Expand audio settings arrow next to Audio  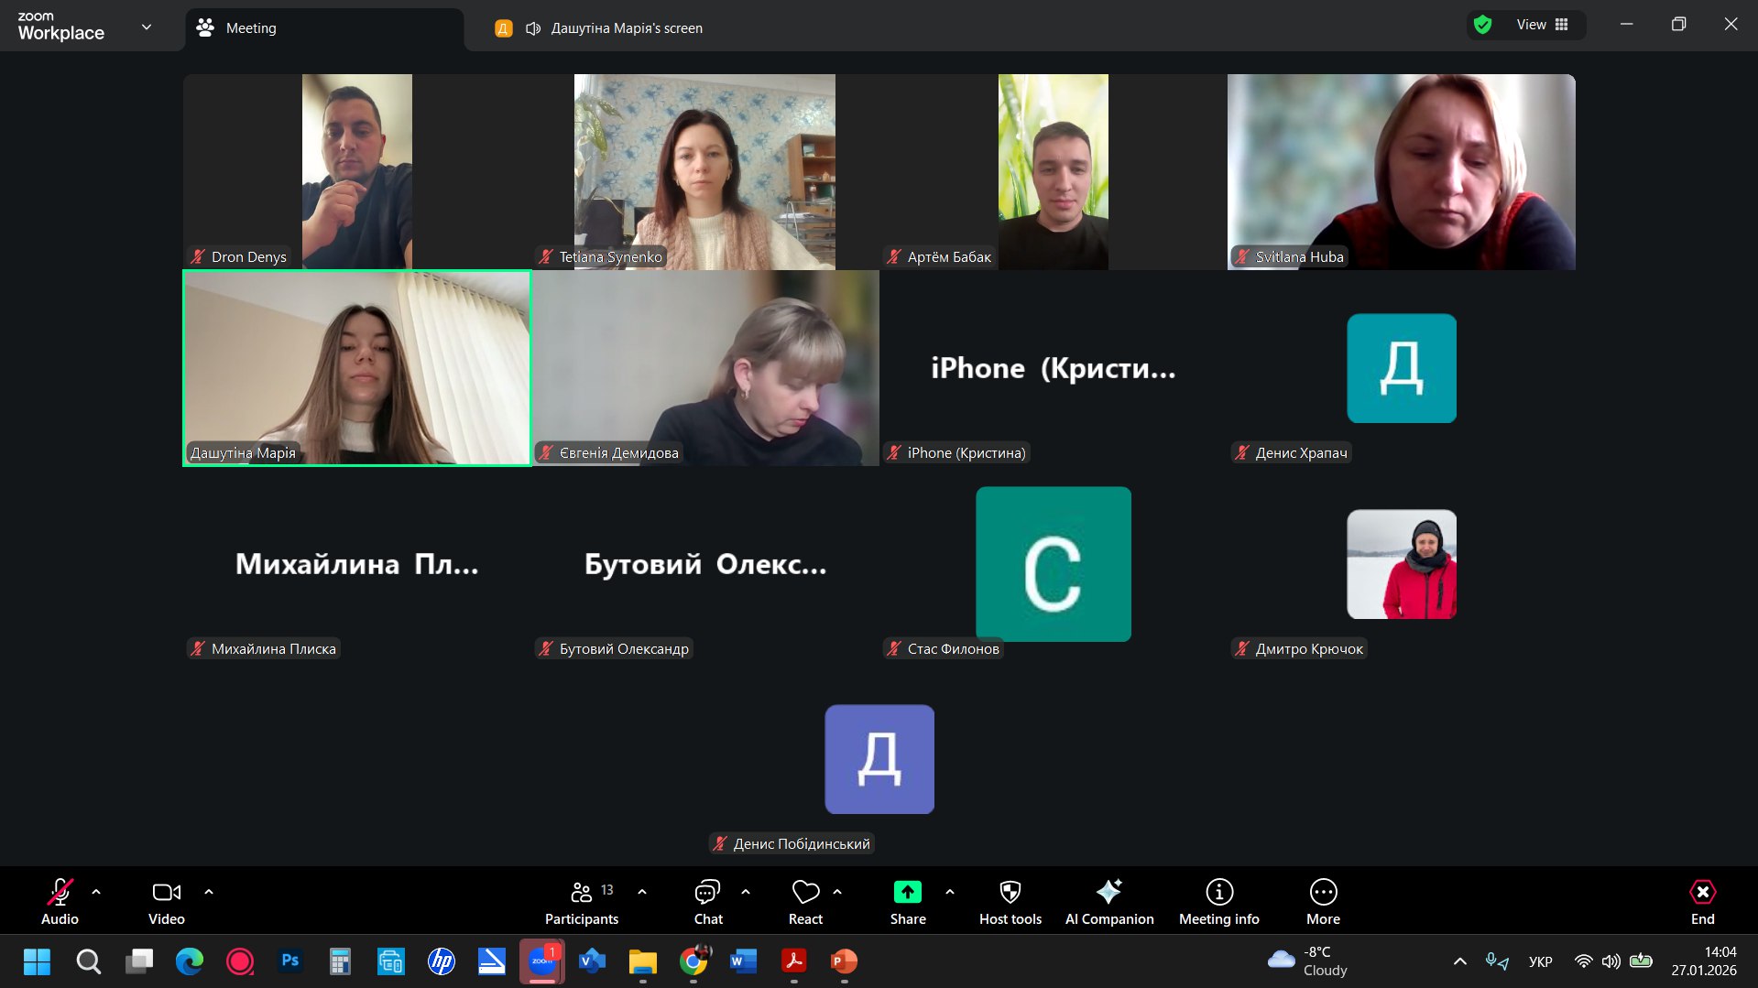[96, 892]
